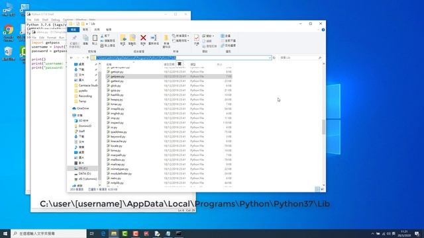This screenshot has height=238, width=424.
Task: Open the blue File tab in Explorer
Action: click(x=74, y=29)
